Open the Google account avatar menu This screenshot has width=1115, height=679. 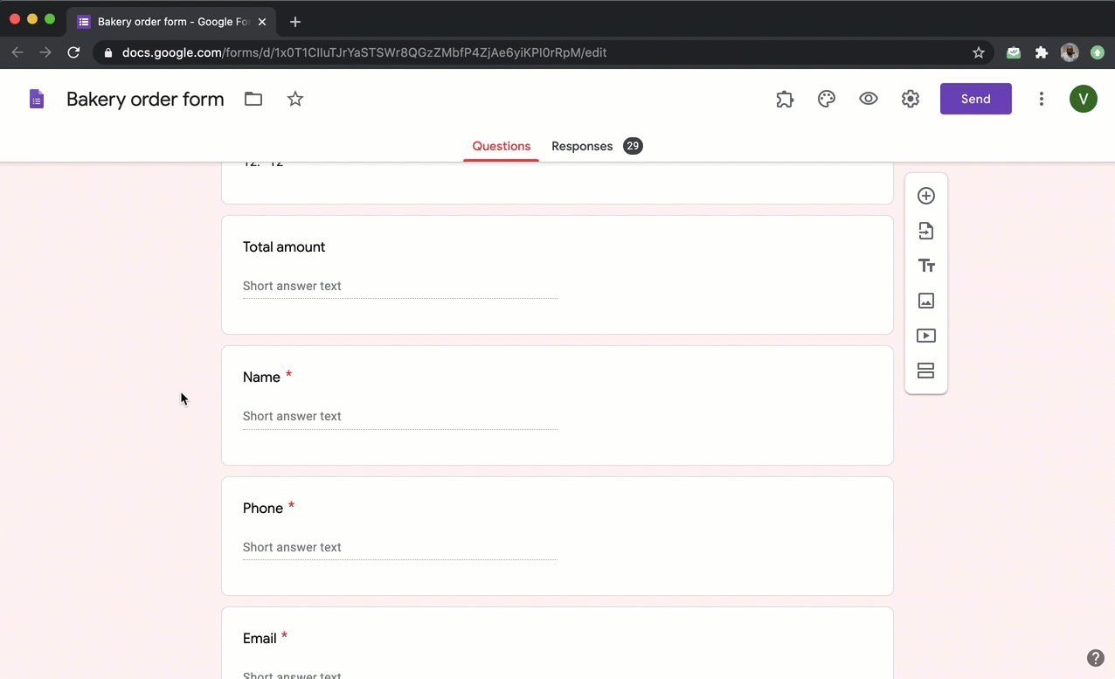tap(1084, 99)
